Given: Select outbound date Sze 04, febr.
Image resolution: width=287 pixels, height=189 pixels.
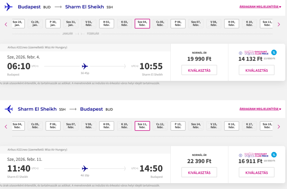Looking at the screenshot, I should pyautogui.click(x=142, y=23).
